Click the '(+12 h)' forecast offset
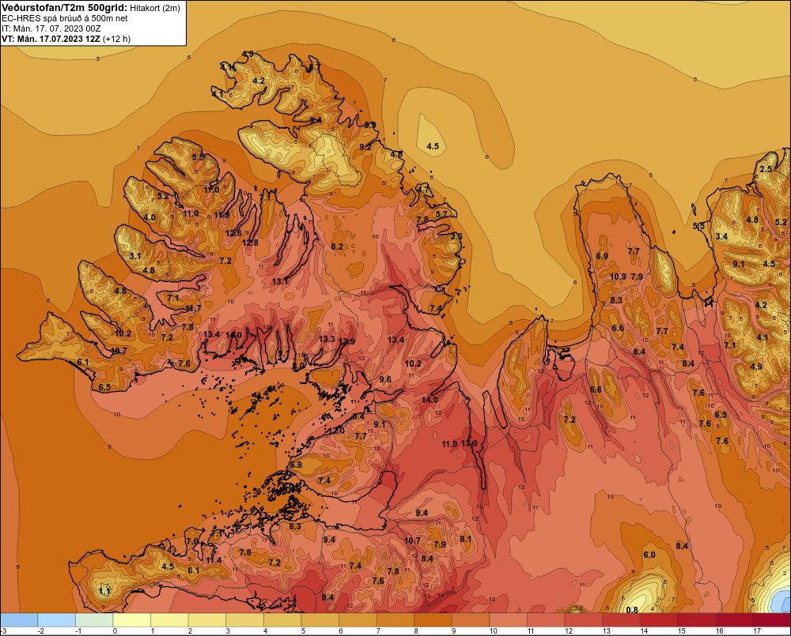 (x=116, y=39)
